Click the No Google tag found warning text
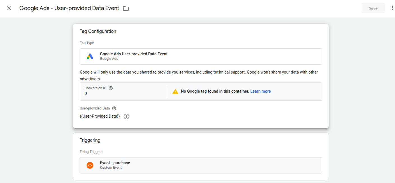Screen dimensions: 395x183 coord(215,91)
